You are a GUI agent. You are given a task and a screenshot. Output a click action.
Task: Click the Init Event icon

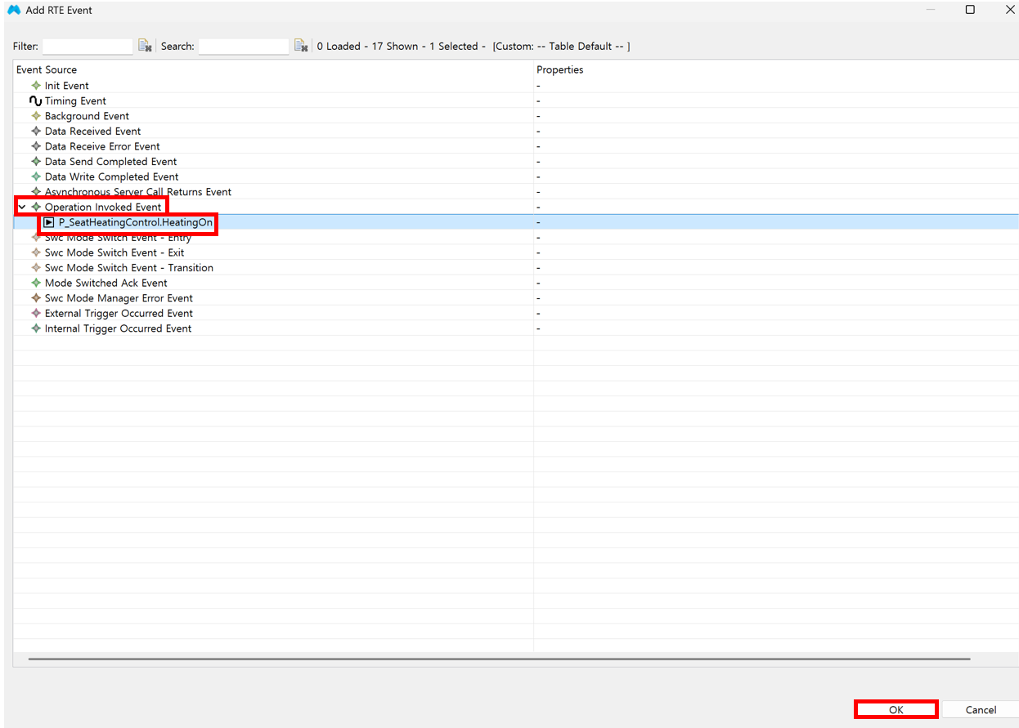36,86
